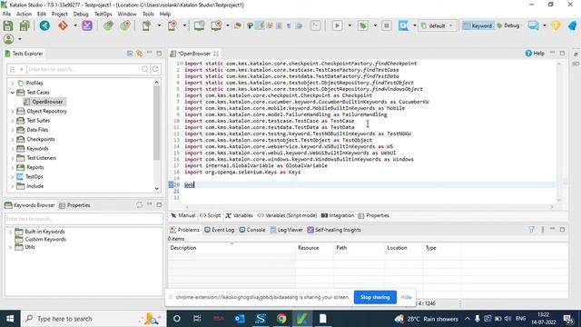This screenshot has height=327, width=581.
Task: Click the search magnifier in Tests Explorer
Action: pyautogui.click(x=145, y=69)
